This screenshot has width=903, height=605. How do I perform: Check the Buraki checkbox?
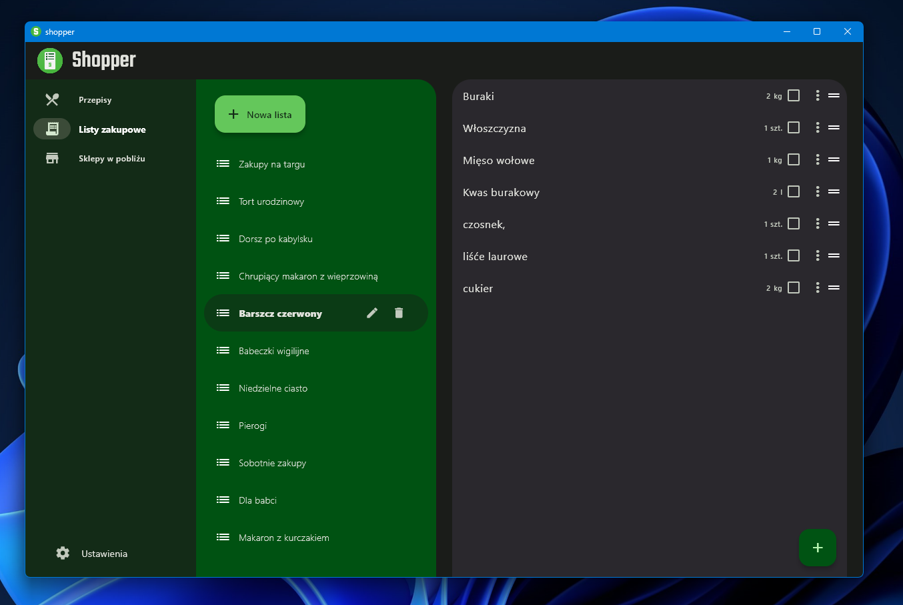tap(794, 95)
